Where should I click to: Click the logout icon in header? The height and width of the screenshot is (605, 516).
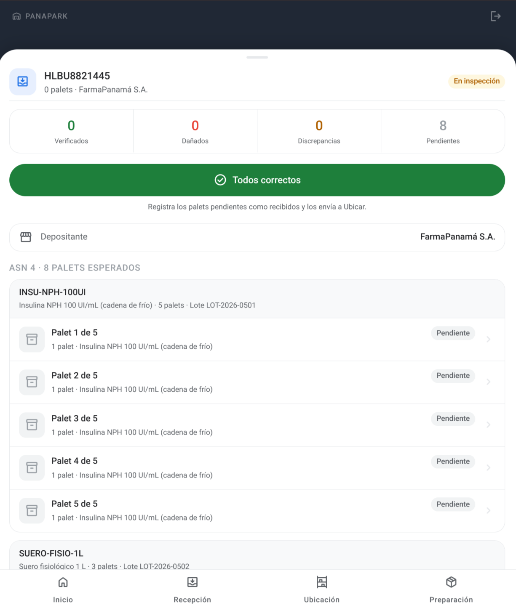coord(495,16)
